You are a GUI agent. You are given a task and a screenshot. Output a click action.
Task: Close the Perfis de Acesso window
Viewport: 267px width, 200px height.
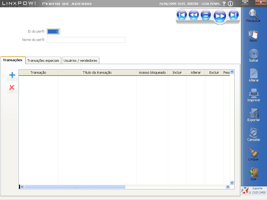[x=261, y=2]
